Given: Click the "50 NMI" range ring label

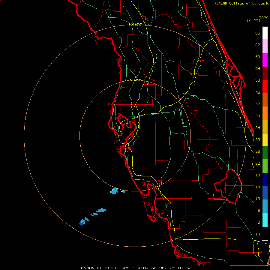Looking at the screenshot, I should pyautogui.click(x=135, y=80).
